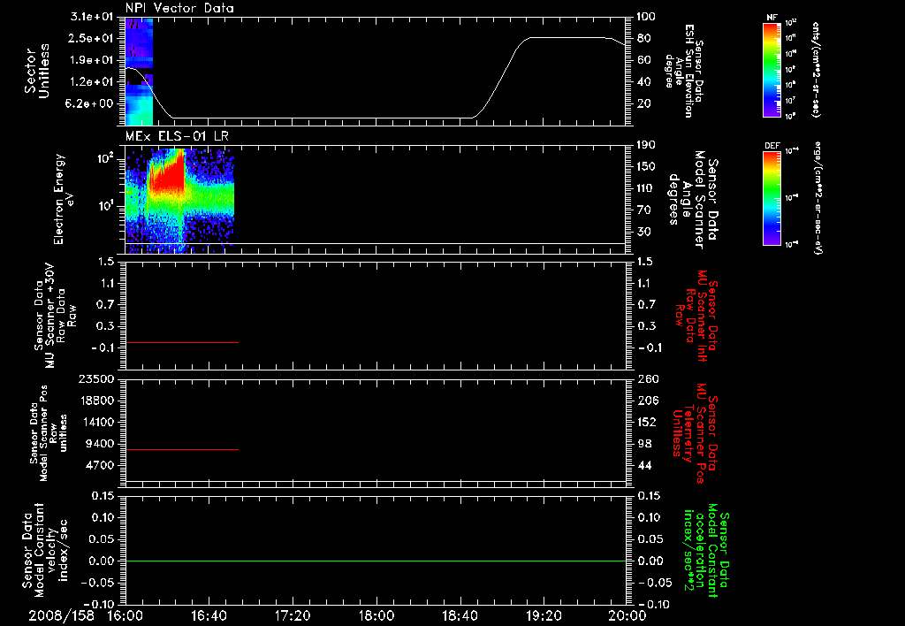The width and height of the screenshot is (905, 626).
Task: Click the red MU Scanner Int Raw Data label
Action: click(x=696, y=316)
